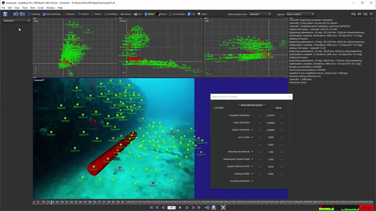This screenshot has height=211, width=376.
Task: Step forward one frame
Action: pos(187,207)
